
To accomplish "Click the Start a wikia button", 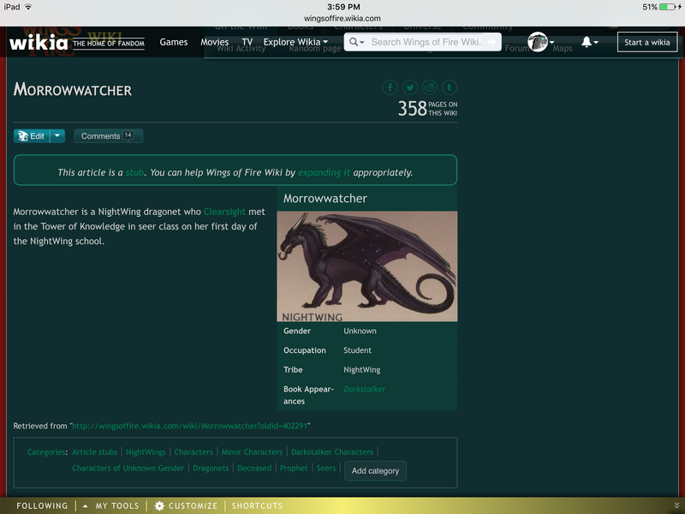I will [646, 42].
